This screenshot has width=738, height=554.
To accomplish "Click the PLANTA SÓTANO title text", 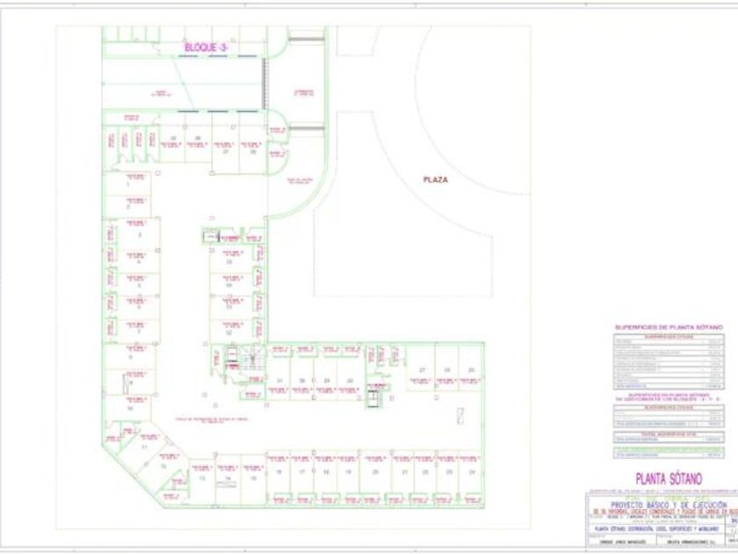I will pyautogui.click(x=669, y=479).
